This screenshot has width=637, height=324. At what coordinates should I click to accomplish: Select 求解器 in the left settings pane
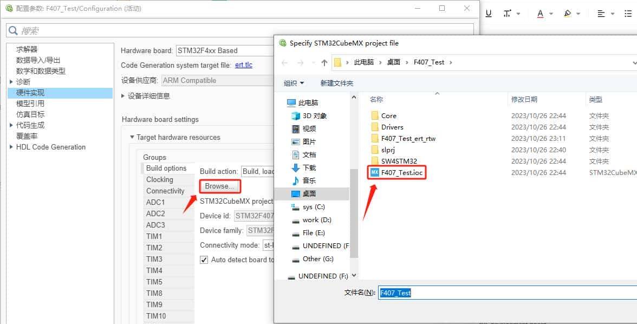[x=26, y=48]
